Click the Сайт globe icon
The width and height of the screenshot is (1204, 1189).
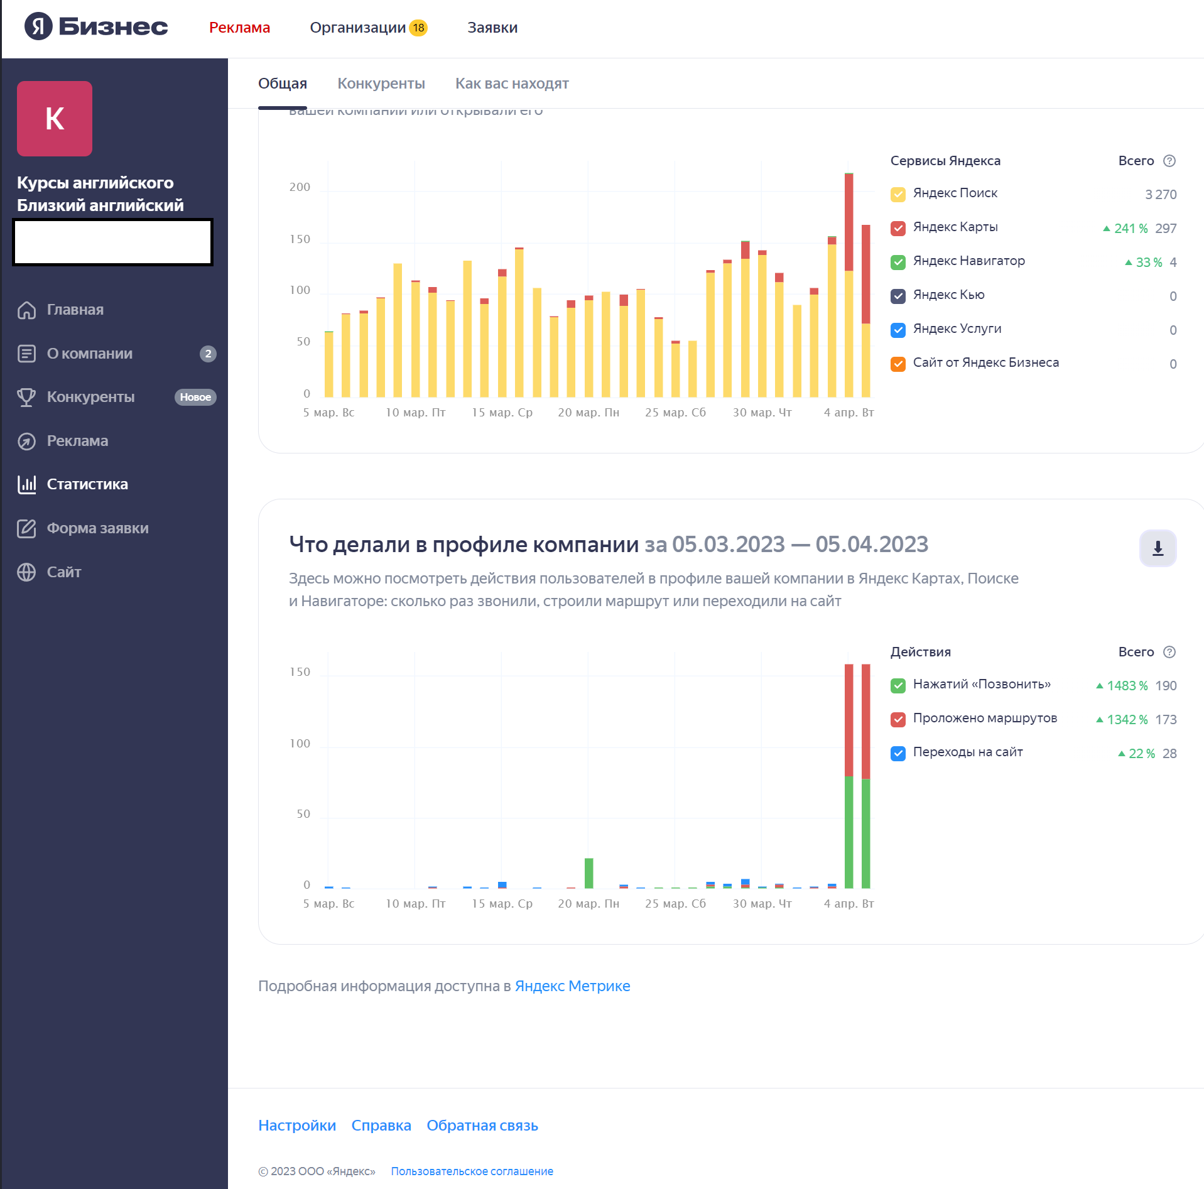coord(26,572)
